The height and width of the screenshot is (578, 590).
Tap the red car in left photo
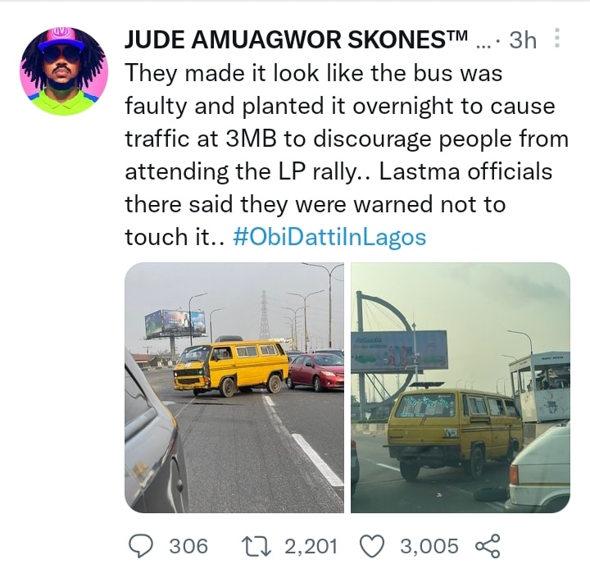[315, 371]
